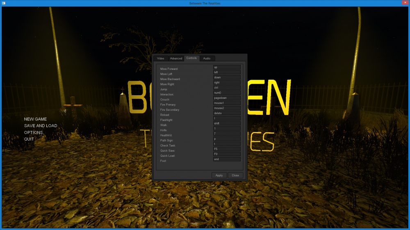The image size is (410, 230).
Task: Choose QUIT from main menu
Action: 29,139
